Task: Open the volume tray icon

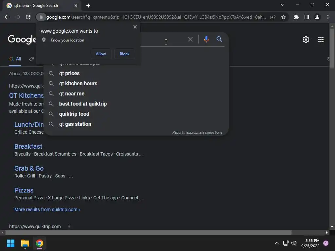Action: tap(294, 243)
